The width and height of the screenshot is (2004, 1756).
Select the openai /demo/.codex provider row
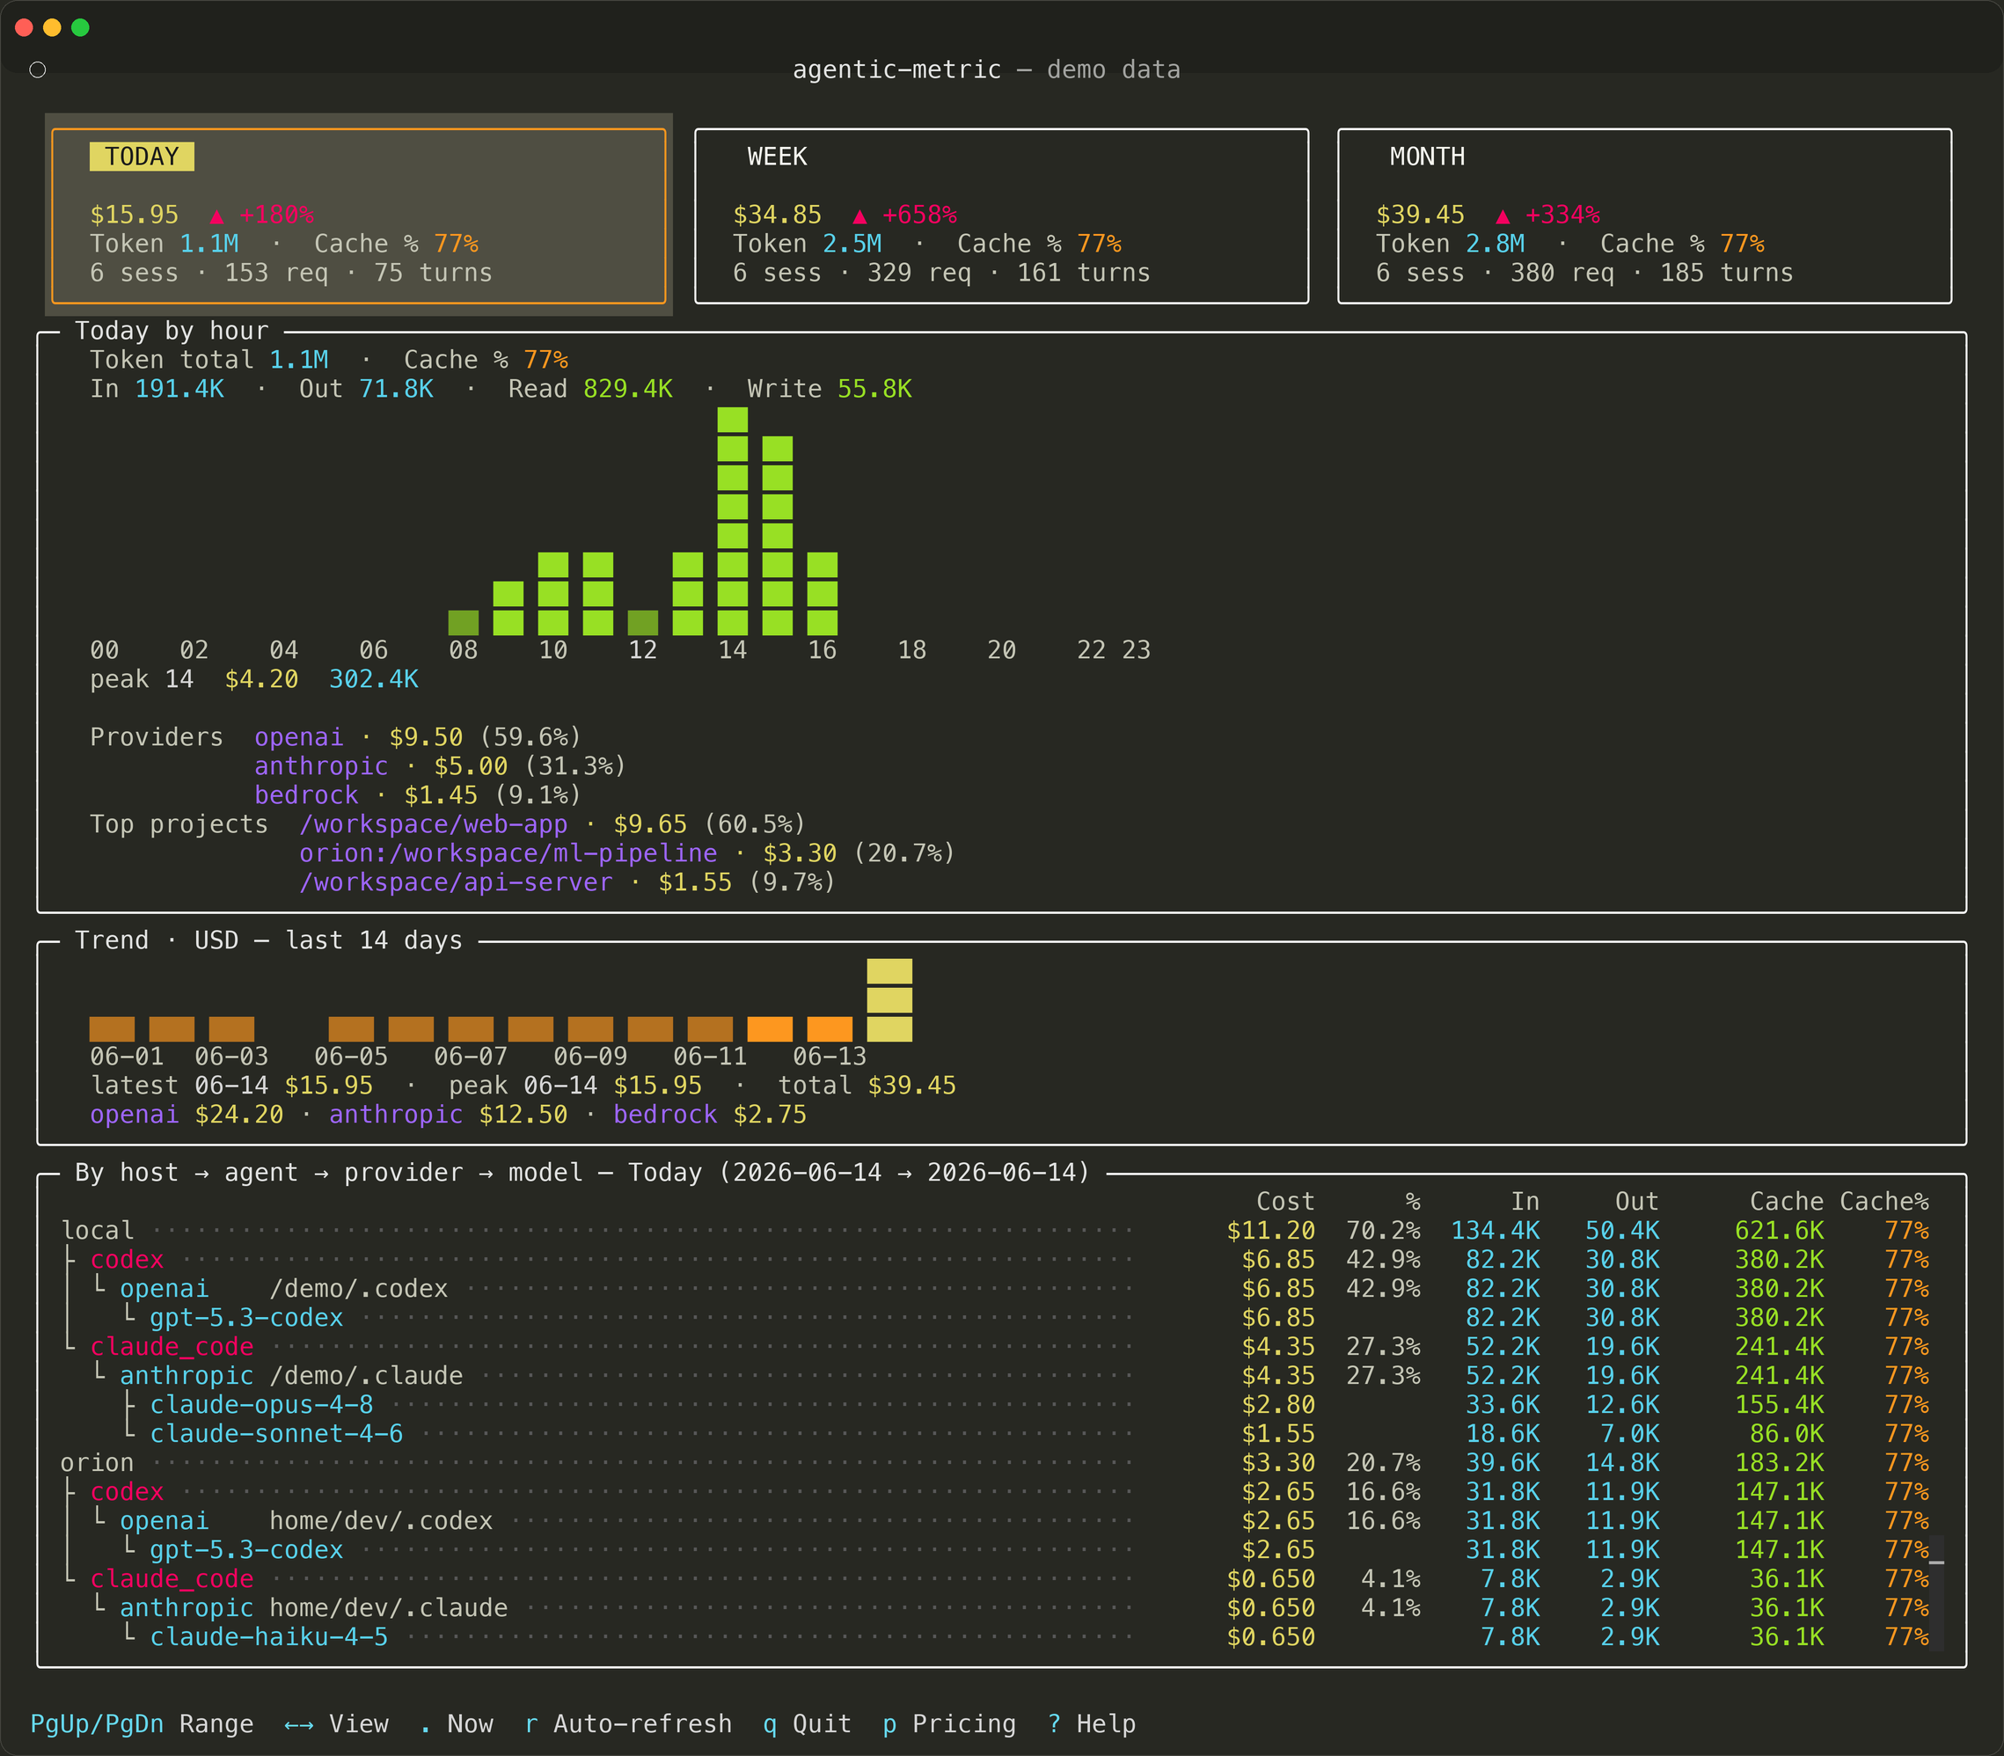(995, 1289)
